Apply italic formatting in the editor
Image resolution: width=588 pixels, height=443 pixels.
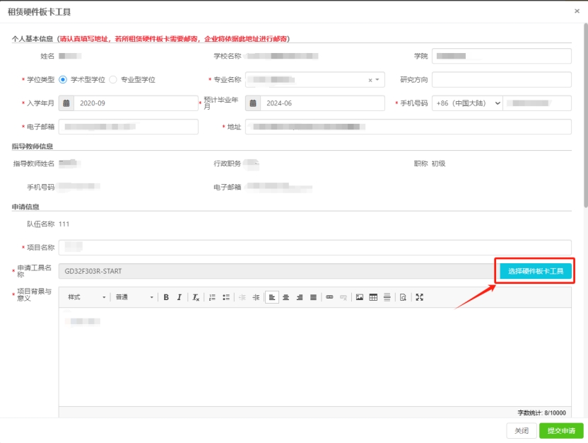pyautogui.click(x=180, y=297)
